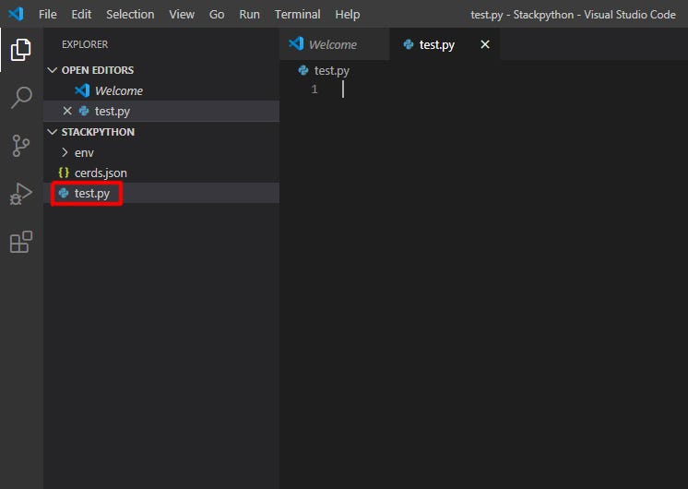This screenshot has width=688, height=489.
Task: Click Python icon in test.py breadcrumb
Action: click(303, 70)
